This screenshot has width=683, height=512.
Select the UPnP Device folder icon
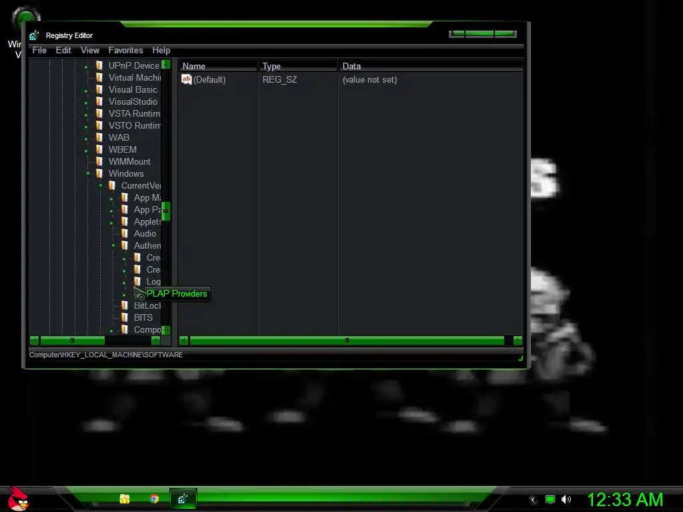tap(99, 65)
